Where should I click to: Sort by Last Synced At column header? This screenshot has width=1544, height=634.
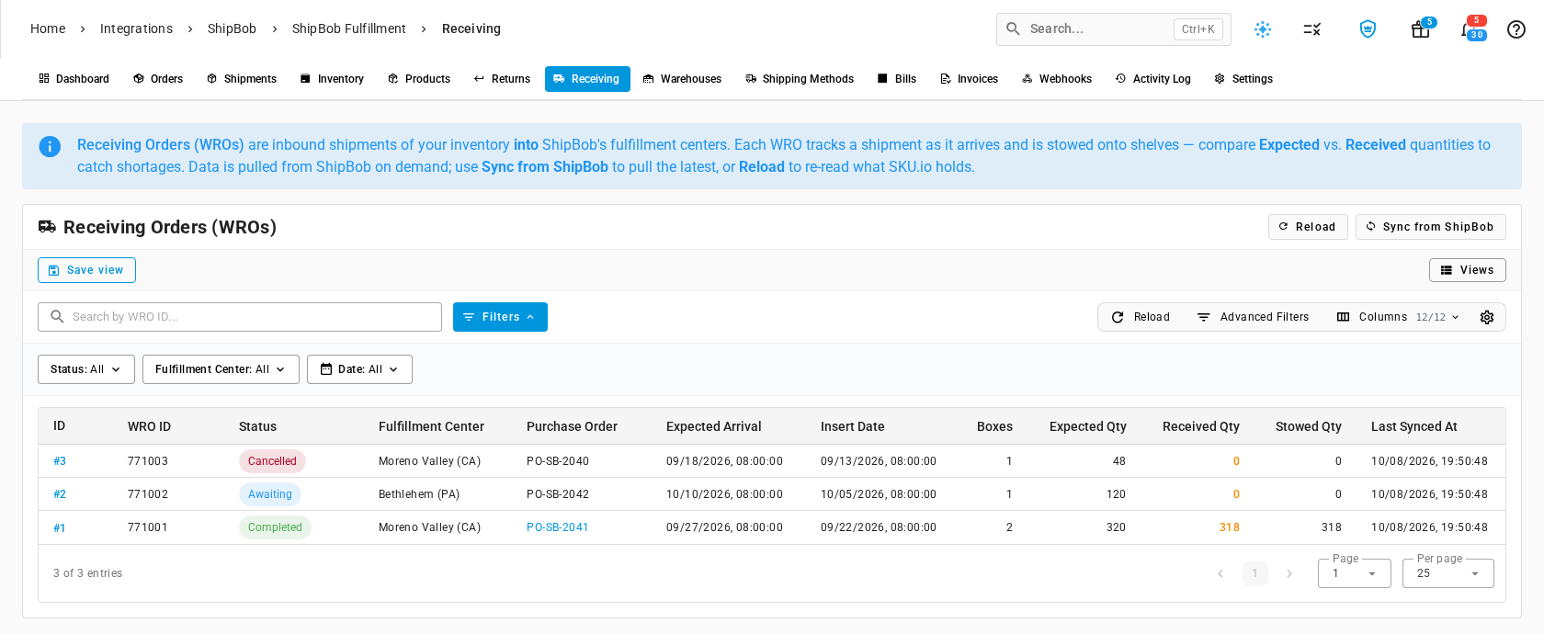(1414, 426)
